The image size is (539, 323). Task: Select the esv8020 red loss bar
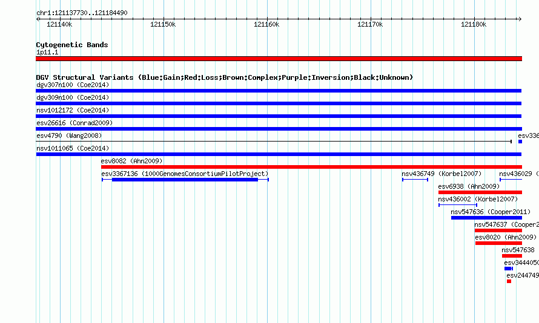click(499, 243)
